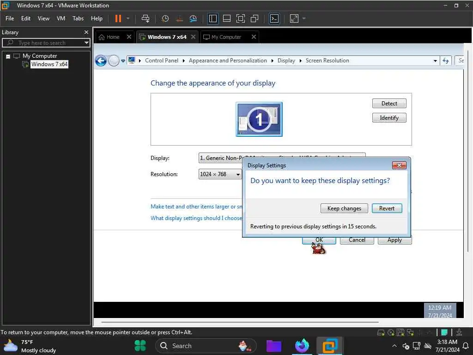Click the forward navigation button
This screenshot has height=355, width=473.
pos(114,61)
